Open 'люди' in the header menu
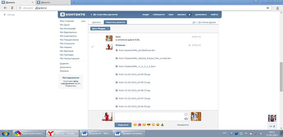Image resolution: width=283 pixels, height=137 pixels. pyautogui.click(x=145, y=15)
